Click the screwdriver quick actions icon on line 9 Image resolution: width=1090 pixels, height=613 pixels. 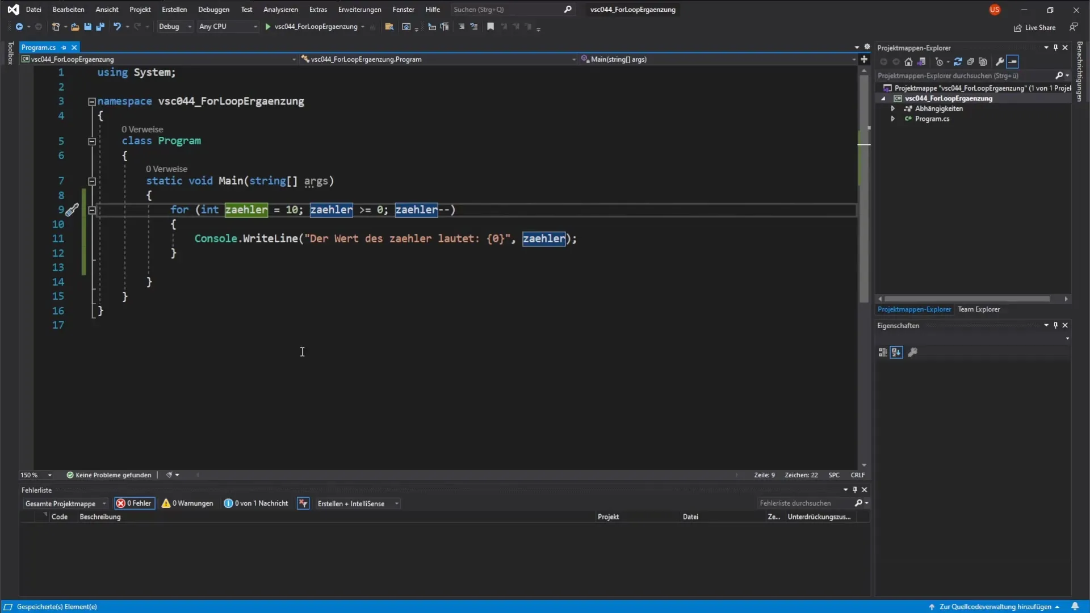pyautogui.click(x=72, y=210)
